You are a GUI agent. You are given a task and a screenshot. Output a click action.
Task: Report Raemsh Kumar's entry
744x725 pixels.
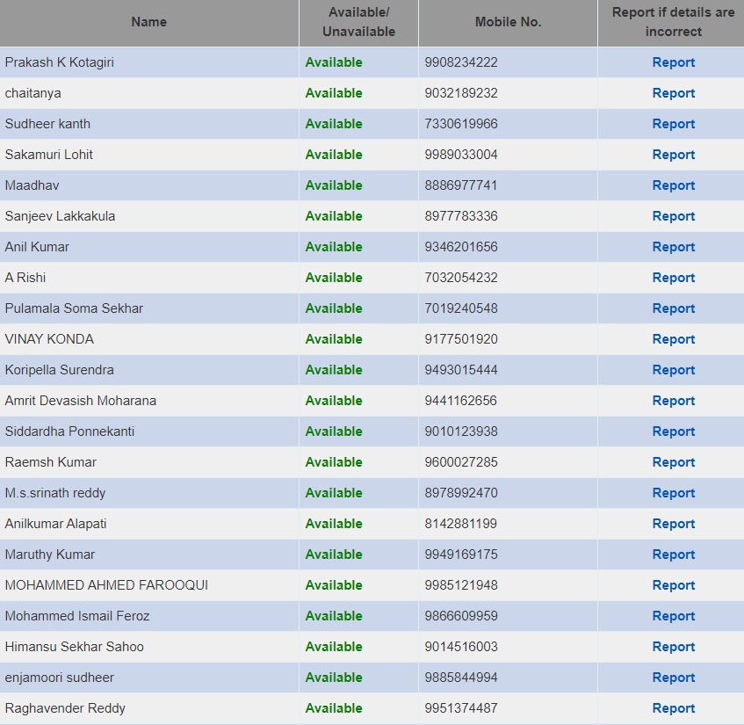click(x=674, y=462)
